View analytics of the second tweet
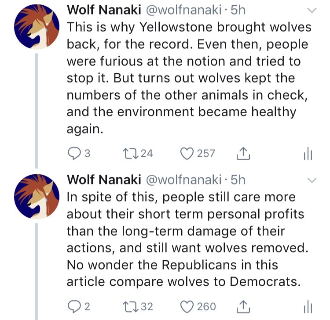 pos(308,307)
